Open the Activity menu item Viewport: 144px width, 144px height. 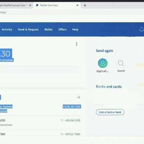pyautogui.click(x=7, y=30)
